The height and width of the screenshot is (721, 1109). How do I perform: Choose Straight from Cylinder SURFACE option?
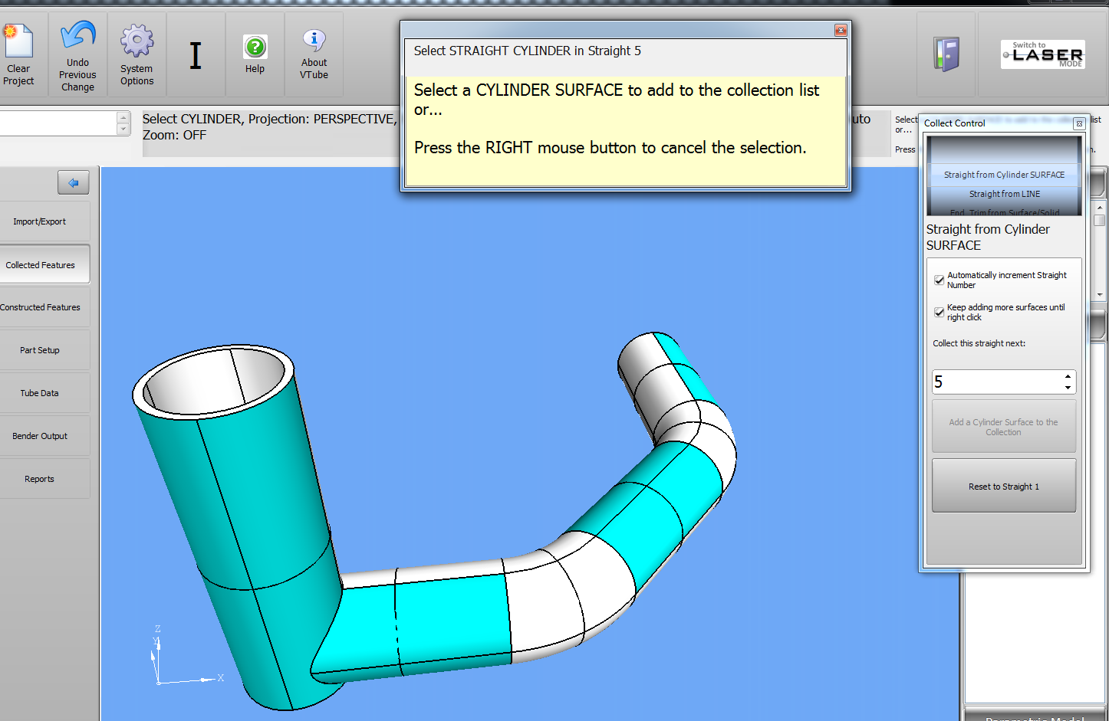1004,175
